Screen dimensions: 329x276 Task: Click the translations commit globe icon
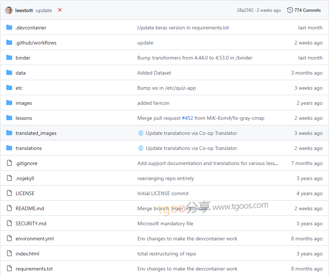click(x=141, y=148)
